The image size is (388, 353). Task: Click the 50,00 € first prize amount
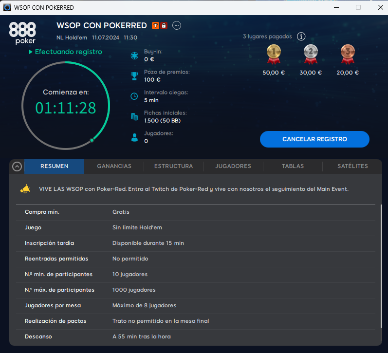click(274, 73)
